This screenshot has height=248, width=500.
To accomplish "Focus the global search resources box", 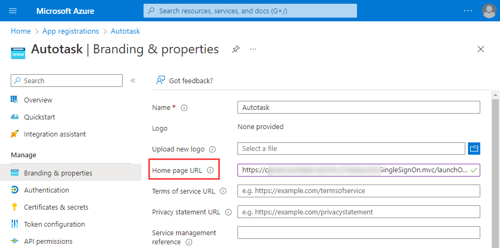I will [x=250, y=11].
